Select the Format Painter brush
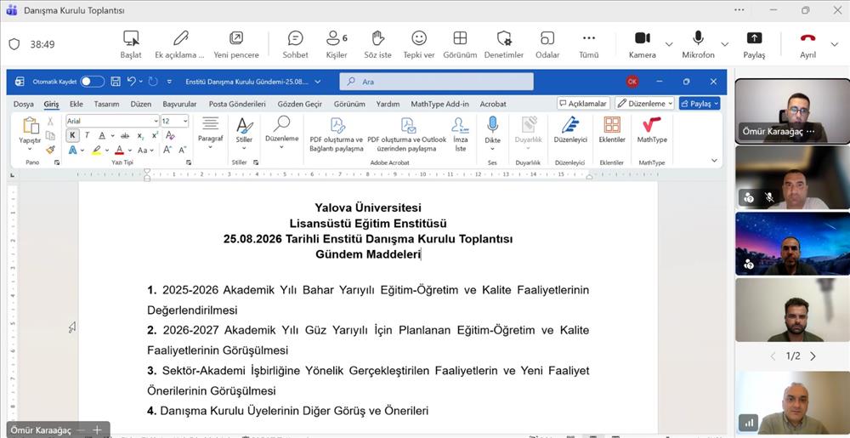Screen dimensions: 850x438 [50, 150]
